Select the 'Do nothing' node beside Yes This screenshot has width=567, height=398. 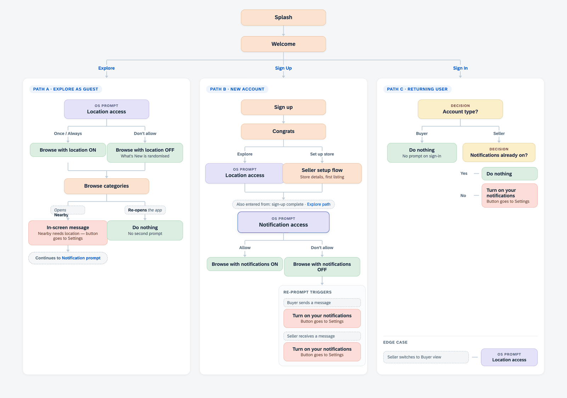(509, 174)
